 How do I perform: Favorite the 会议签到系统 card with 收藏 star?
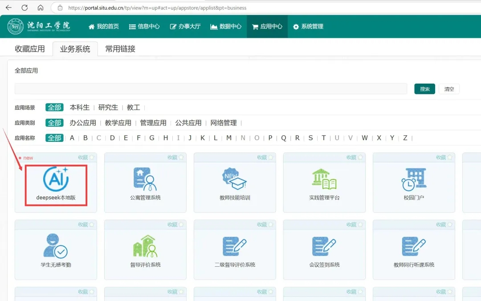pos(355,225)
